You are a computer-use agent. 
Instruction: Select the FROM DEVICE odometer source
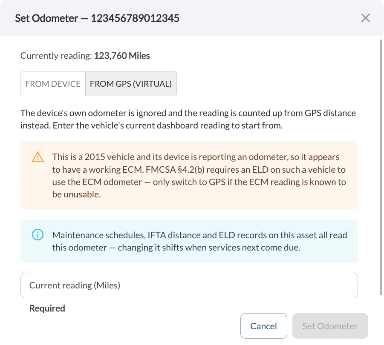point(53,84)
